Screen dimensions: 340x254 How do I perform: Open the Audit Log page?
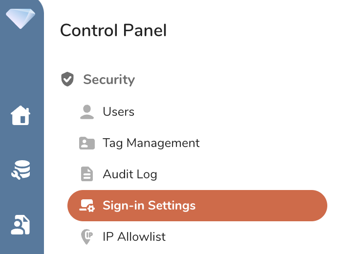(130, 174)
